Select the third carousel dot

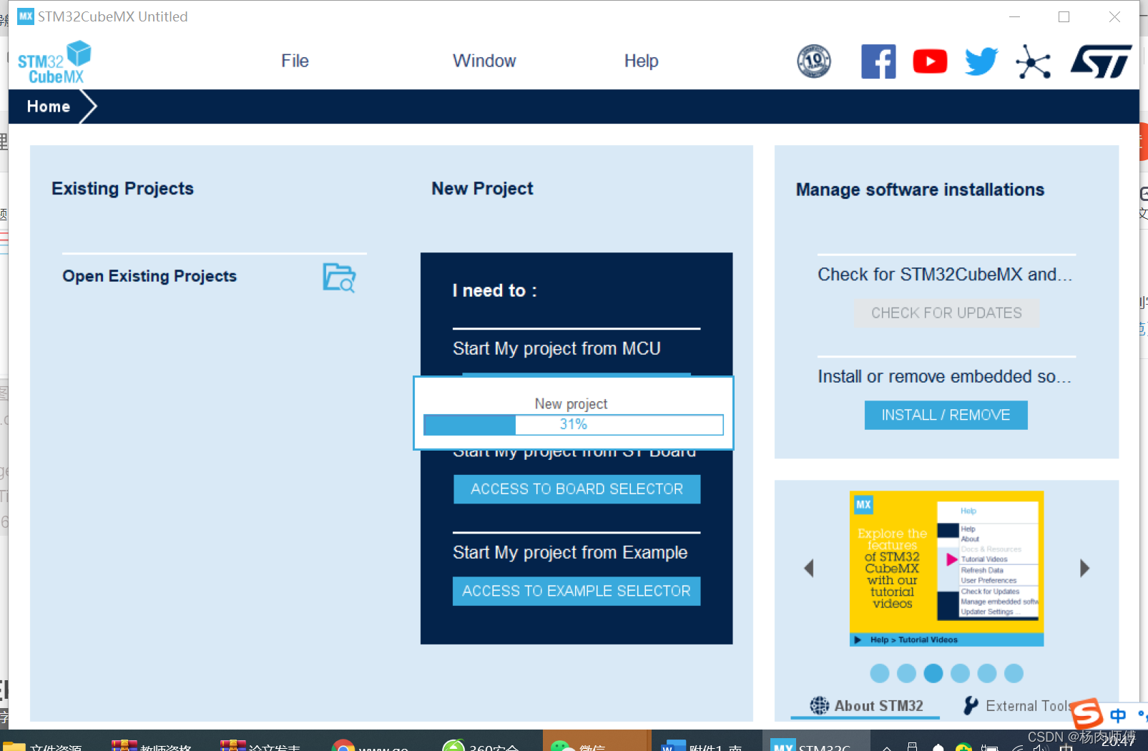coord(933,673)
